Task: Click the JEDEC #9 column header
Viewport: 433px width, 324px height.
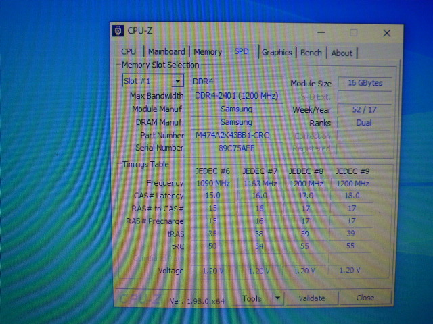Action: coord(352,171)
